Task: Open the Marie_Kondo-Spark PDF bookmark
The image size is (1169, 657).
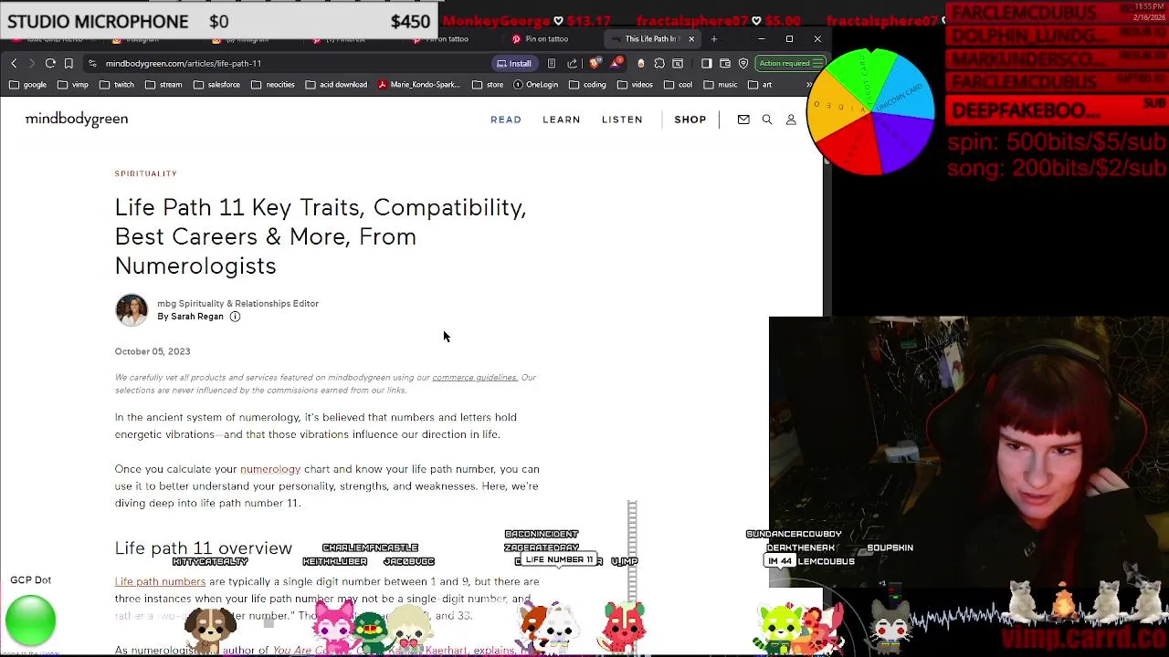Action: tap(418, 84)
